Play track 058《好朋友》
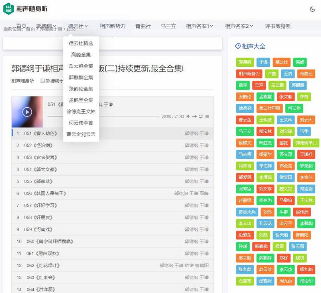Screen dimensions: 321x293 113,217
